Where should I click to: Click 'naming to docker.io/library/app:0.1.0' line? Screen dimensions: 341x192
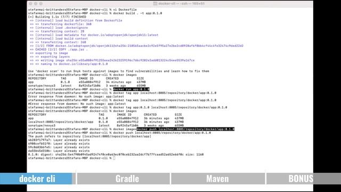point(69,64)
